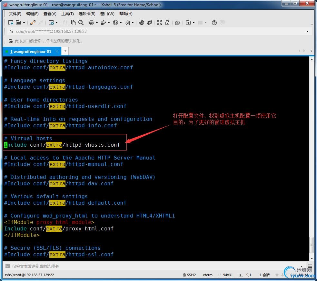The width and height of the screenshot is (317, 281).
Task: Expand the dropdown arrow beside the globe icon
Action: [121, 23]
